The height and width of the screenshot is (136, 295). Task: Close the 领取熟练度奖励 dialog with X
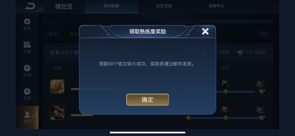pyautogui.click(x=205, y=31)
